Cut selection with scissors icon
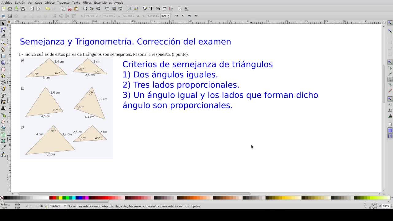This screenshot has width=393, height=221. click(x=70, y=9)
